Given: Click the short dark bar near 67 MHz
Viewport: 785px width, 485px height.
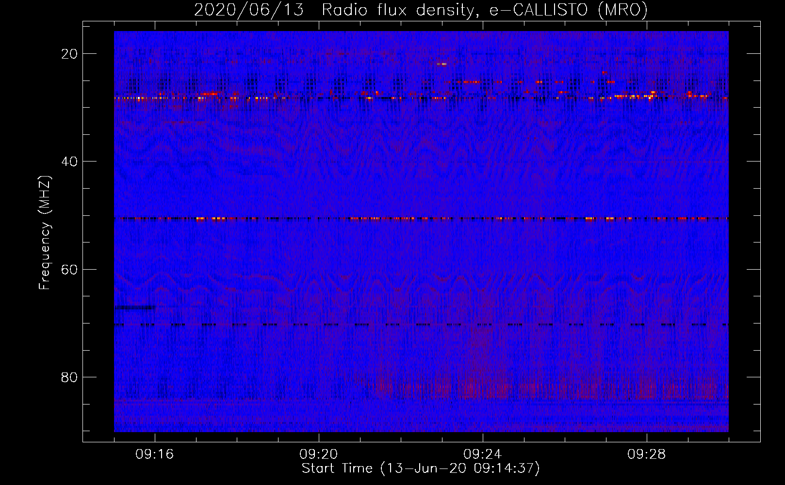Looking at the screenshot, I should click(134, 307).
